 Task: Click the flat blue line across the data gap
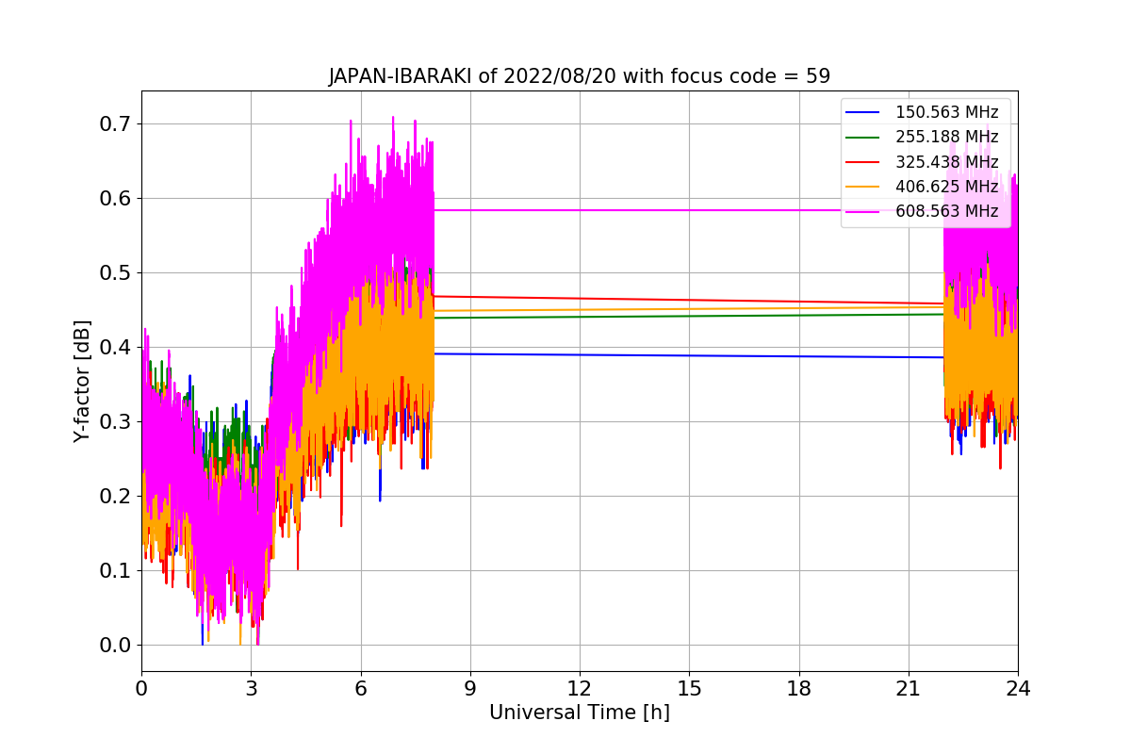point(688,355)
